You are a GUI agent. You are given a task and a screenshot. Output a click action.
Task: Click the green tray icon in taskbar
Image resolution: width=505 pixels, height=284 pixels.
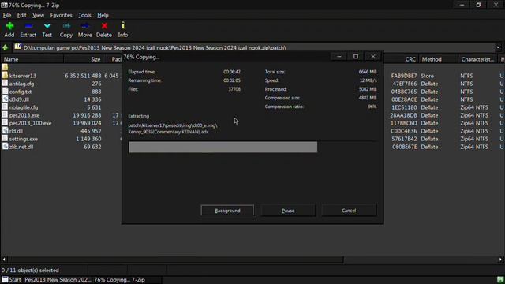500,280
